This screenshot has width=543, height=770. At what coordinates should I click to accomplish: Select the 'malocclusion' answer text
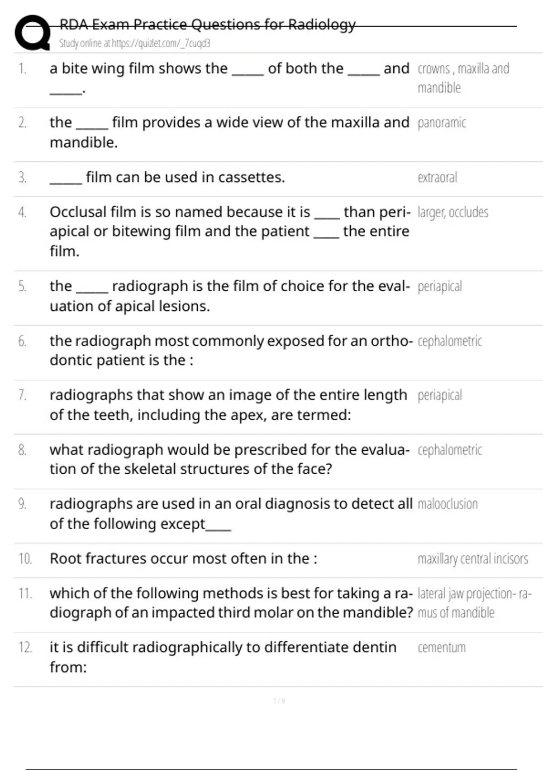(448, 504)
